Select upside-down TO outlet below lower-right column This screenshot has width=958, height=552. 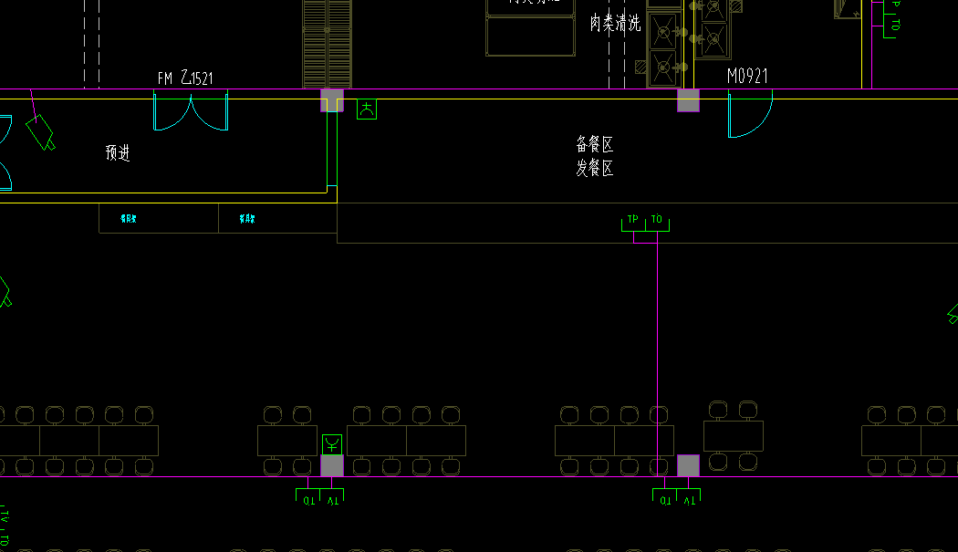(665, 496)
